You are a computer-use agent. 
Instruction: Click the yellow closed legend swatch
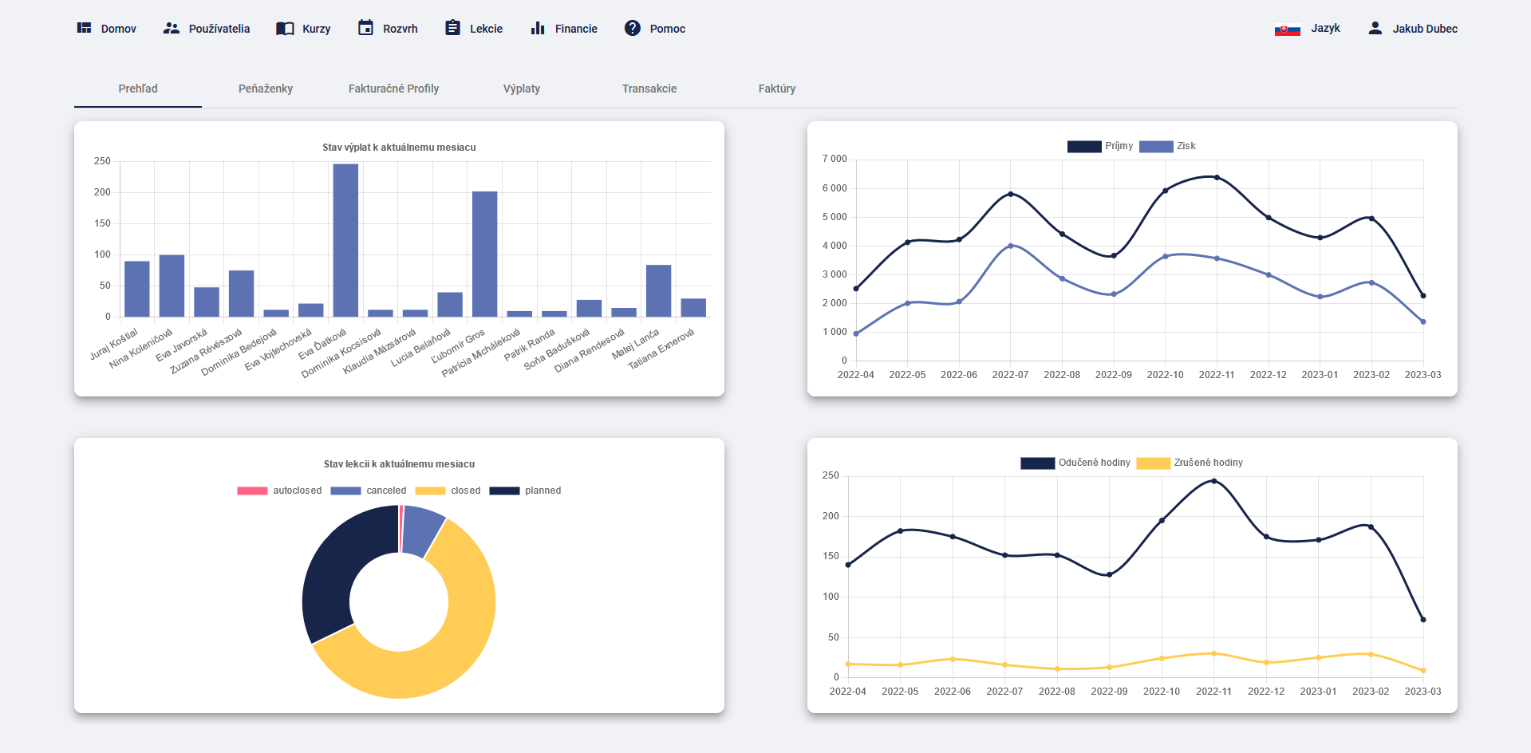tap(430, 491)
